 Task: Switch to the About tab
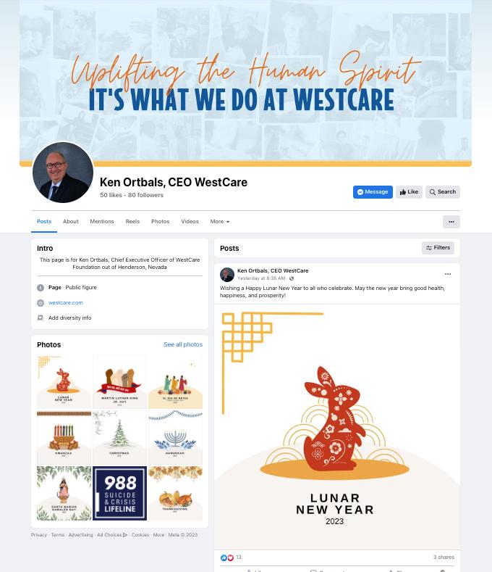(x=71, y=221)
